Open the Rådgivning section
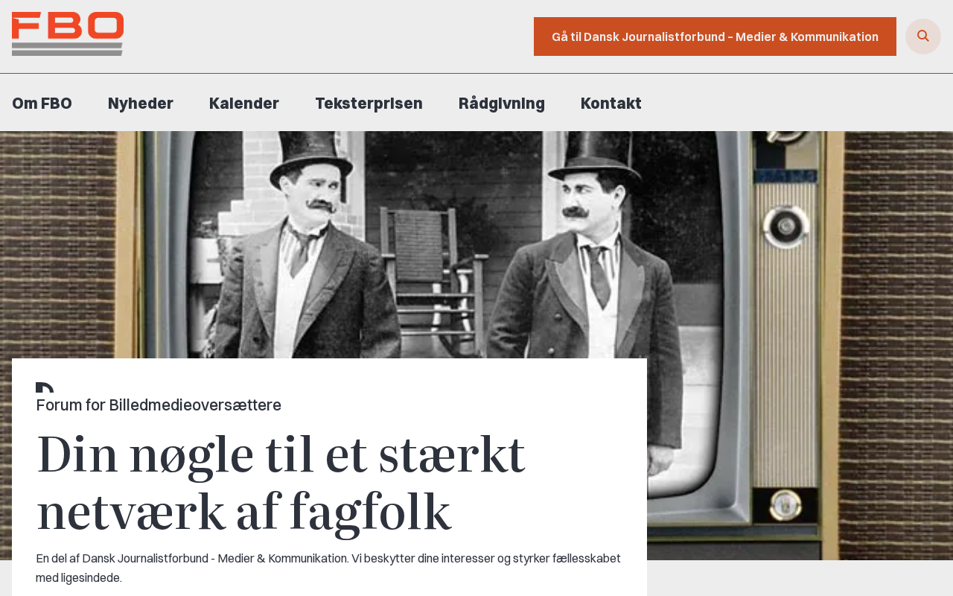 pos(502,104)
